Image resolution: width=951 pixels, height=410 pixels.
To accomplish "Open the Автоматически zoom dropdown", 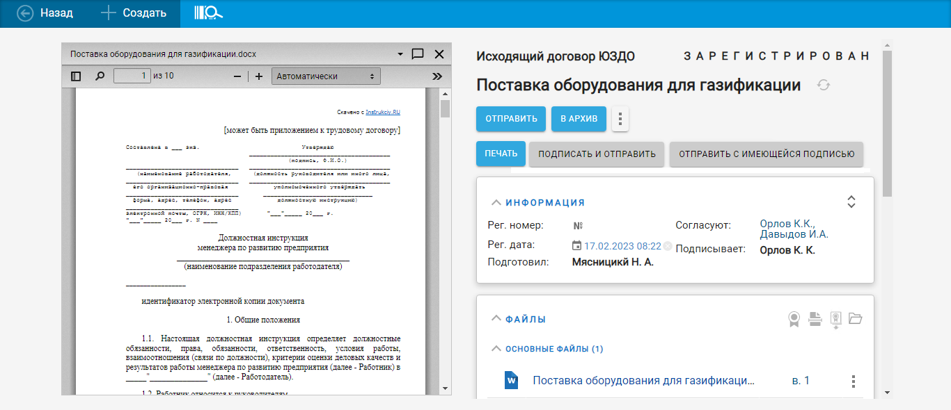I will (x=326, y=76).
